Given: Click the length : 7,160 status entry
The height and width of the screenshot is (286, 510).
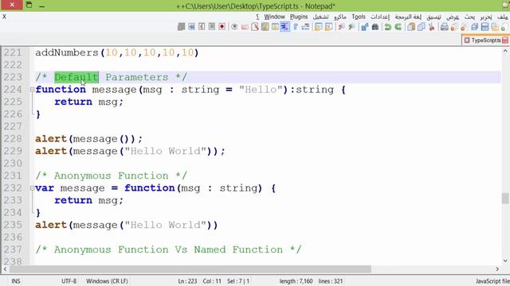Looking at the screenshot, I should pyautogui.click(x=296, y=281).
